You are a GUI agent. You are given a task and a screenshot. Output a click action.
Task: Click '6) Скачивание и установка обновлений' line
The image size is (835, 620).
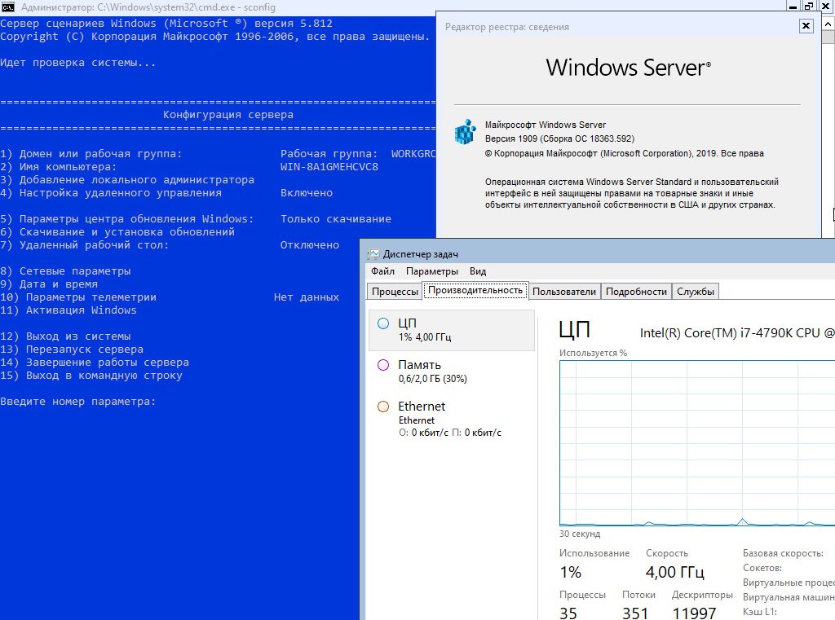pos(117,232)
